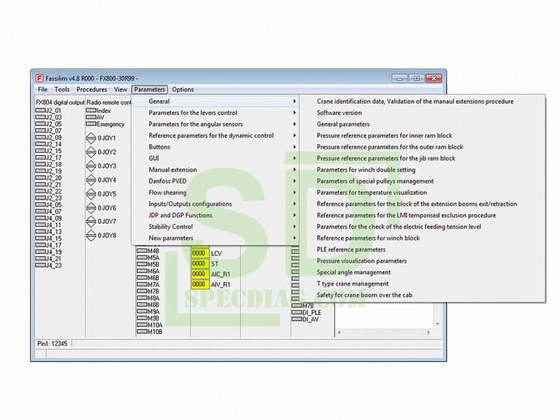Expand the Stability Control submenu

pos(171,227)
